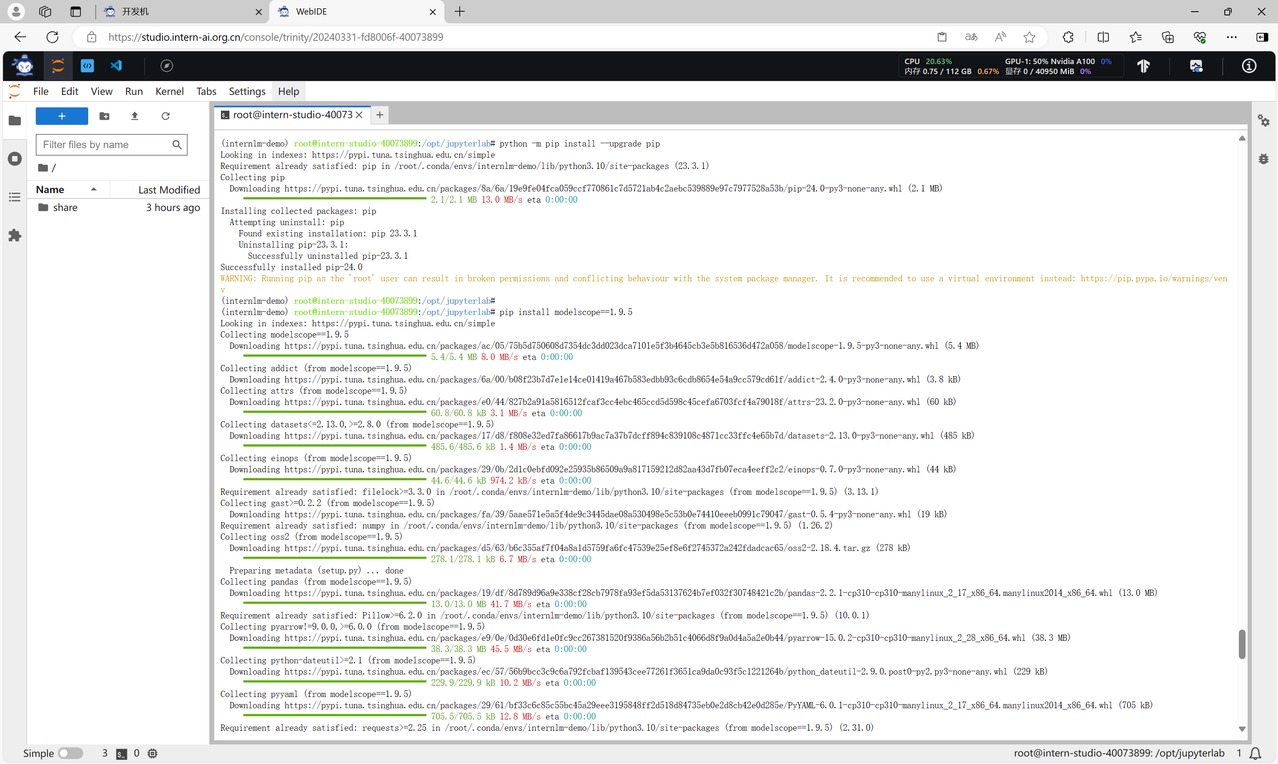Open the property inspector gears icon
The width and height of the screenshot is (1278, 764).
tap(1263, 121)
